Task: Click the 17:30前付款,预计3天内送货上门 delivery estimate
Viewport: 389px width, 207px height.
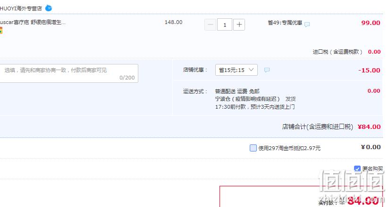Action: 255,107
